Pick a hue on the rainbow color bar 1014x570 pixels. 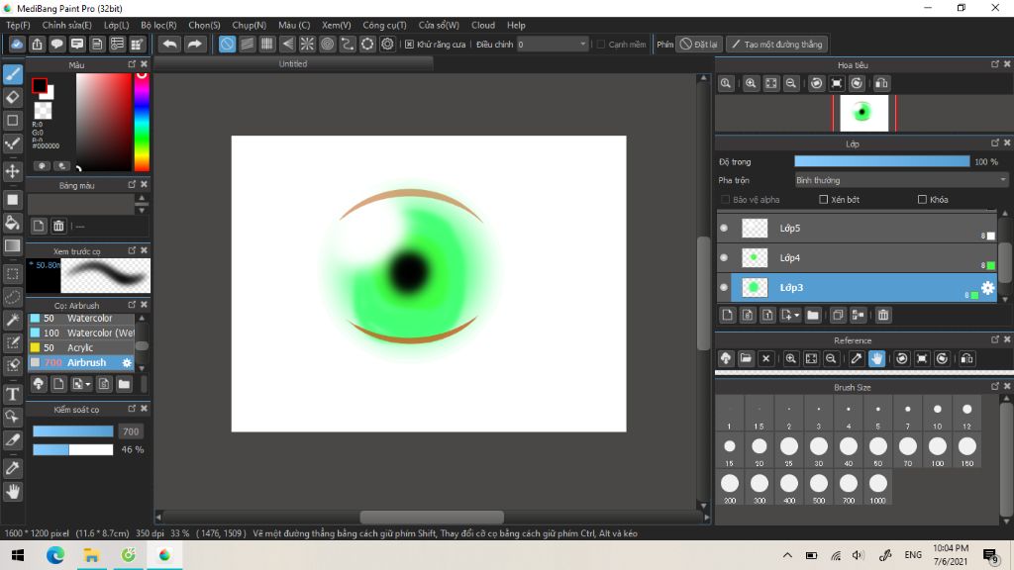coord(142,122)
